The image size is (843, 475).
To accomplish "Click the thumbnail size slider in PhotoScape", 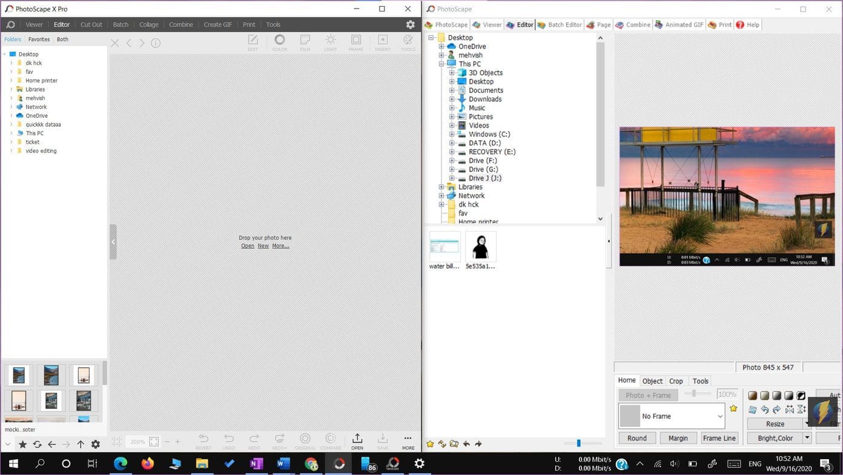I will point(578,443).
